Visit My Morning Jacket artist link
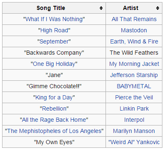The height and width of the screenshot is (152, 167). click(x=134, y=64)
